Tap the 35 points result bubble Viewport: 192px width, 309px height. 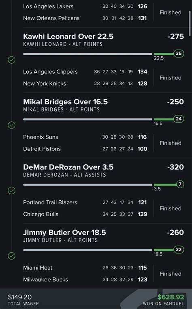(179, 54)
